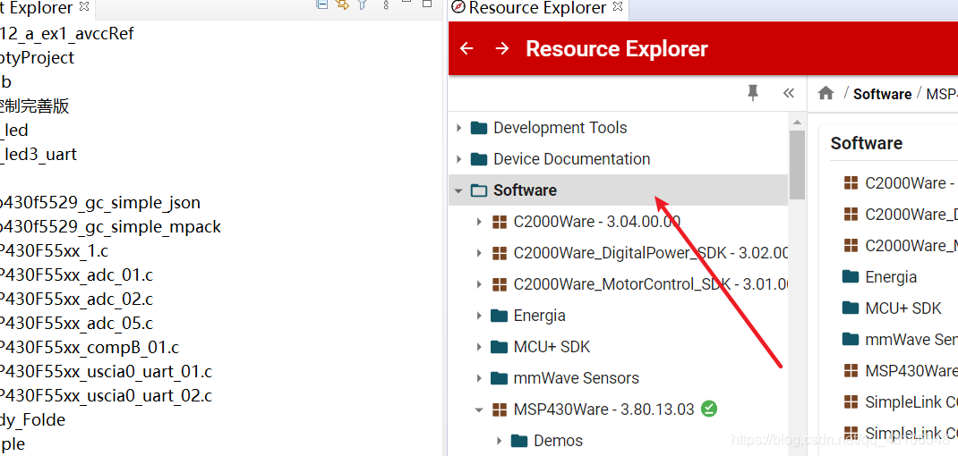The height and width of the screenshot is (456, 958).
Task: Maximize the Project Explorer view
Action: [x=427, y=4]
